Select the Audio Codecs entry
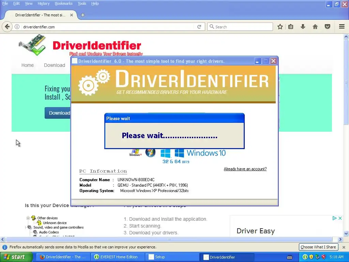349x262 pixels. coord(49,232)
